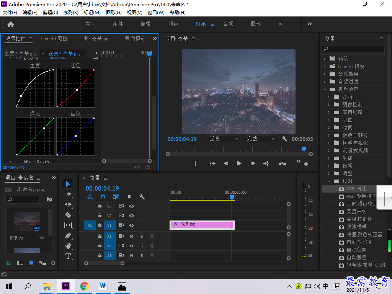Toggle Snap in timeline
Screen dimensions: 392x294
(x=103, y=197)
